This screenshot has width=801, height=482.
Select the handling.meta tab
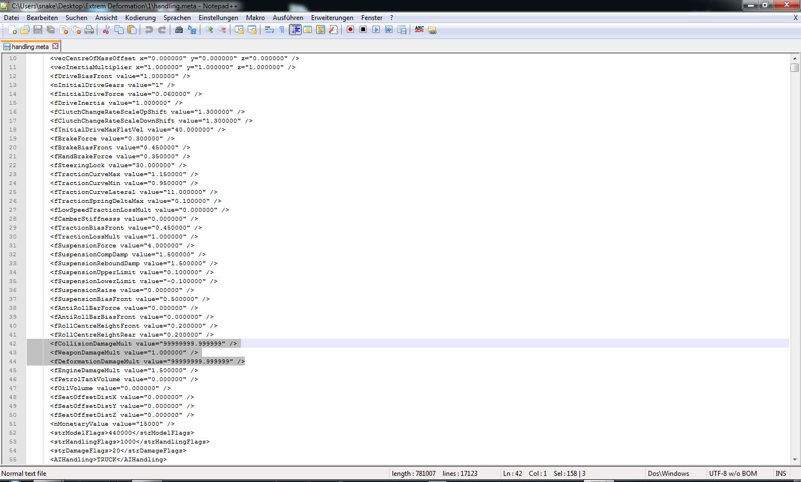[29, 47]
